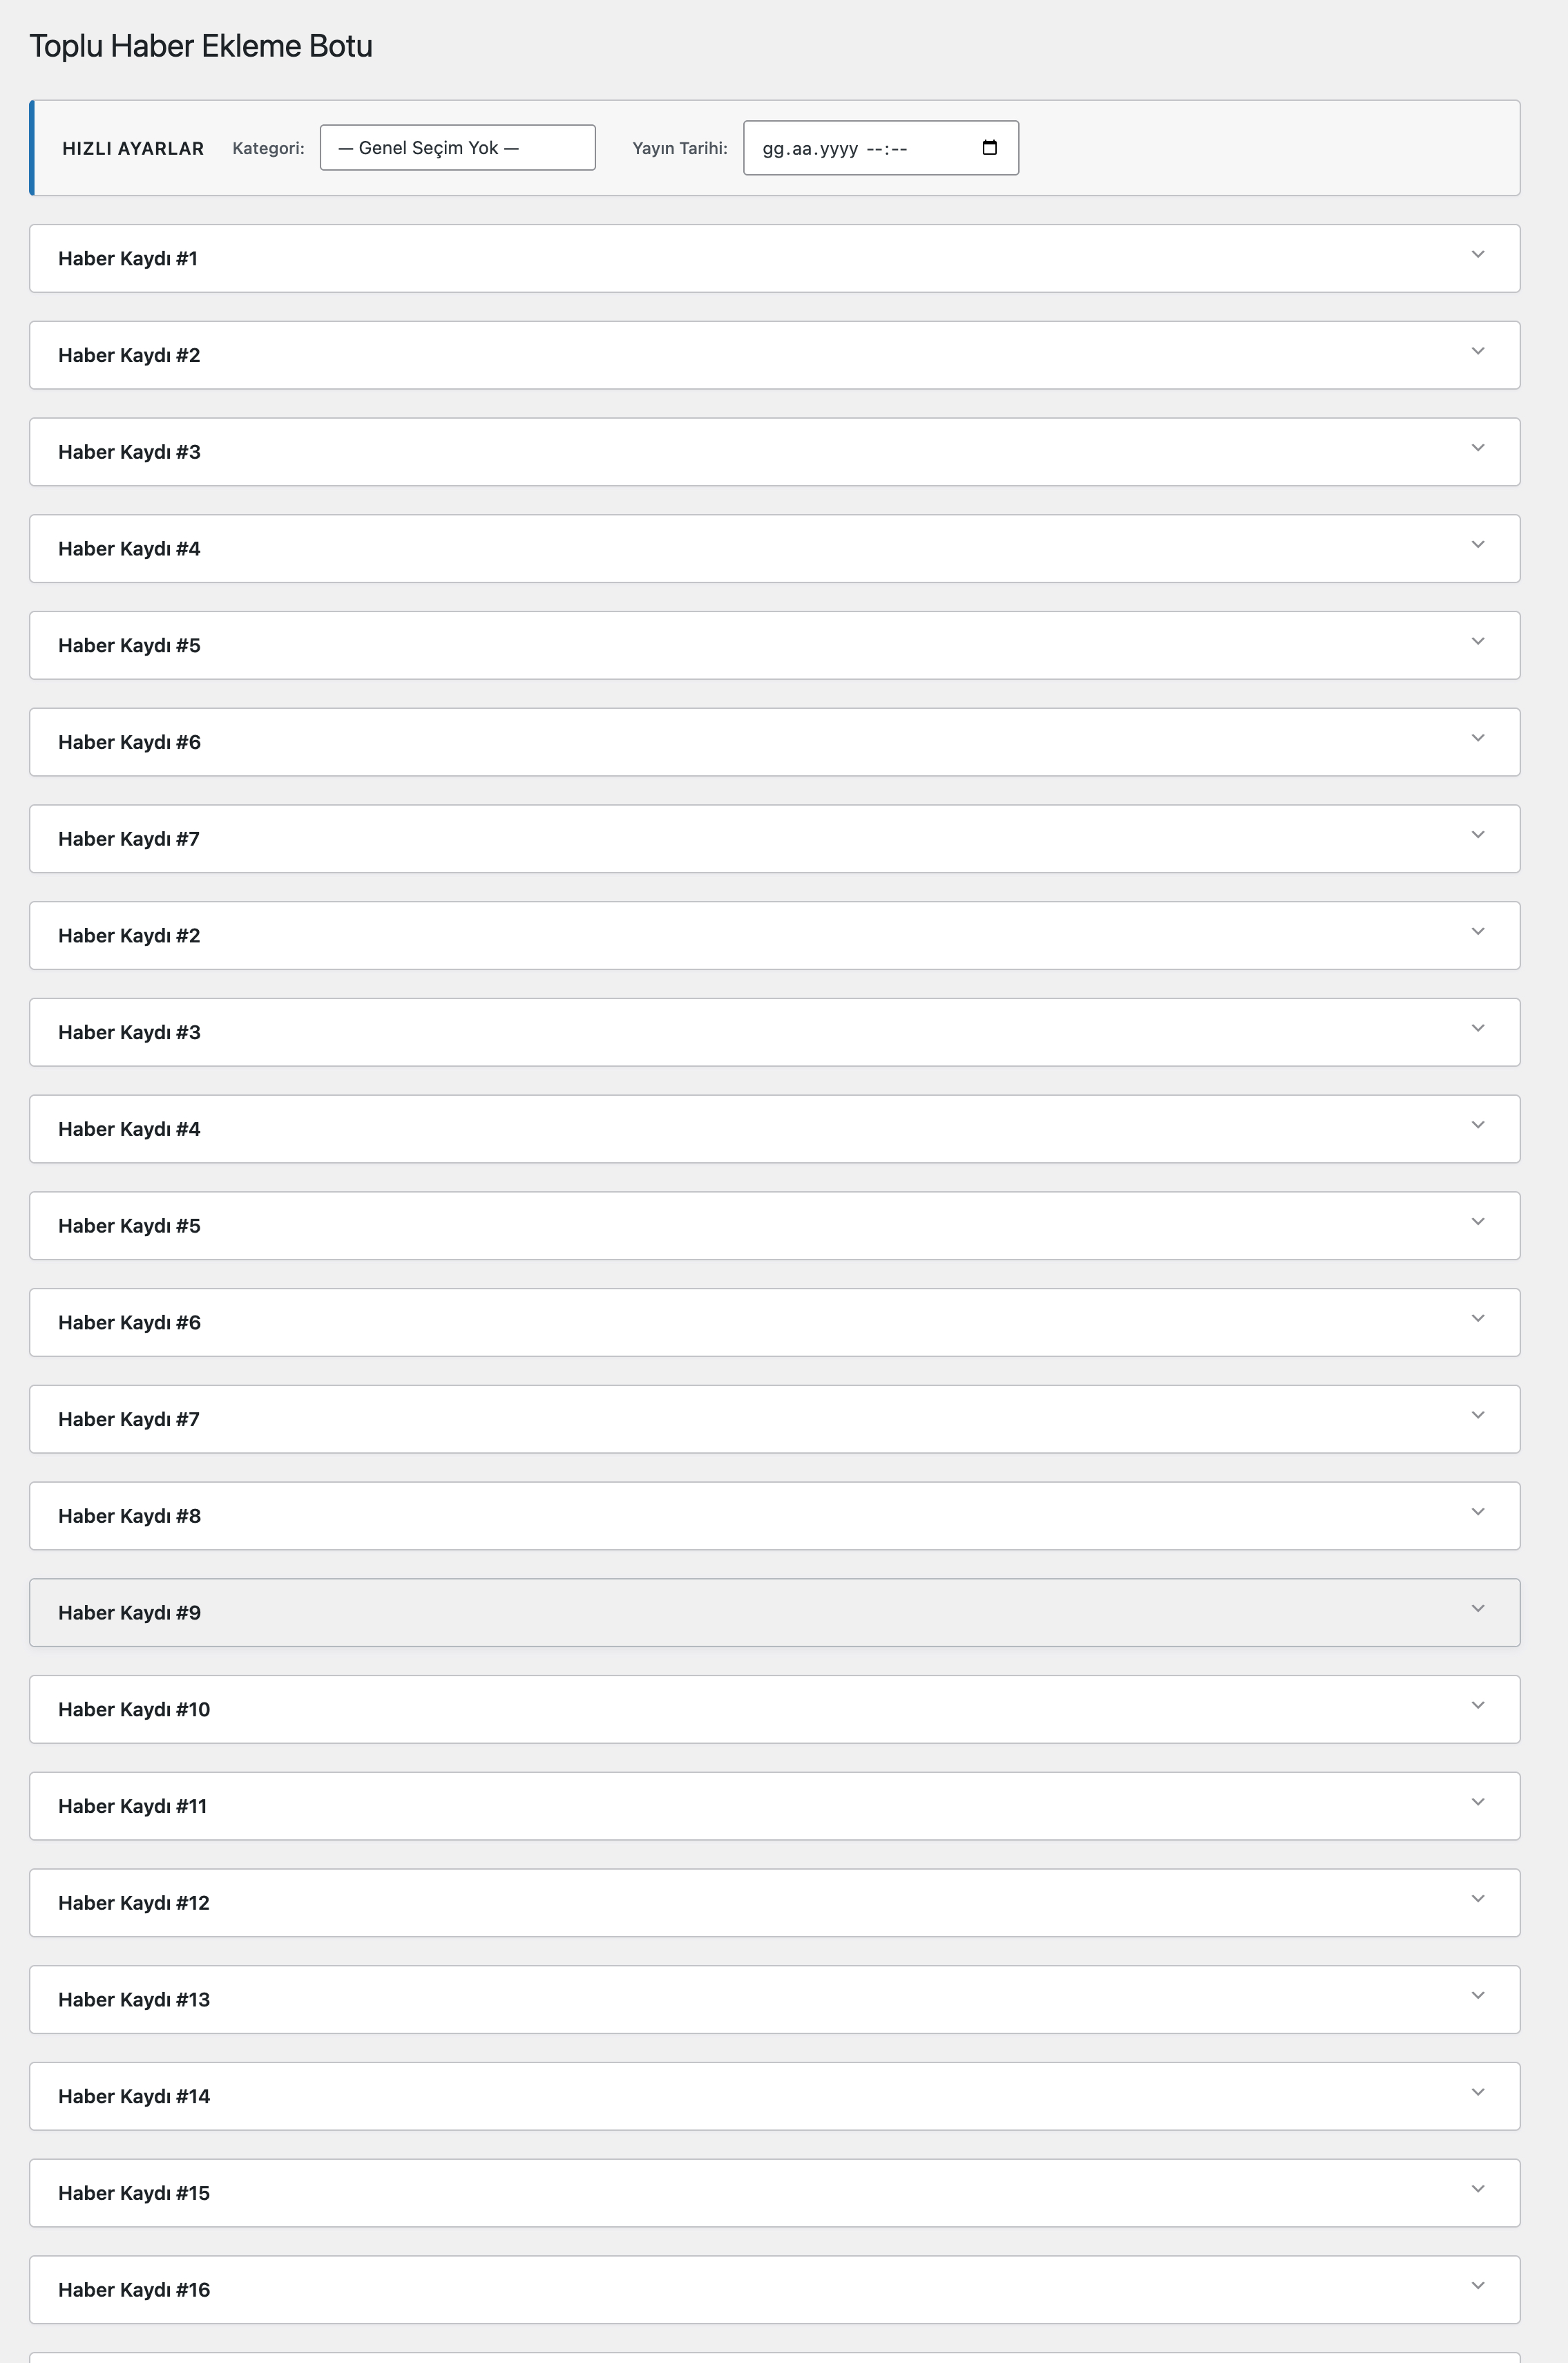
Task: Select the Haber Kaydı #8 title text
Action: 129,1516
